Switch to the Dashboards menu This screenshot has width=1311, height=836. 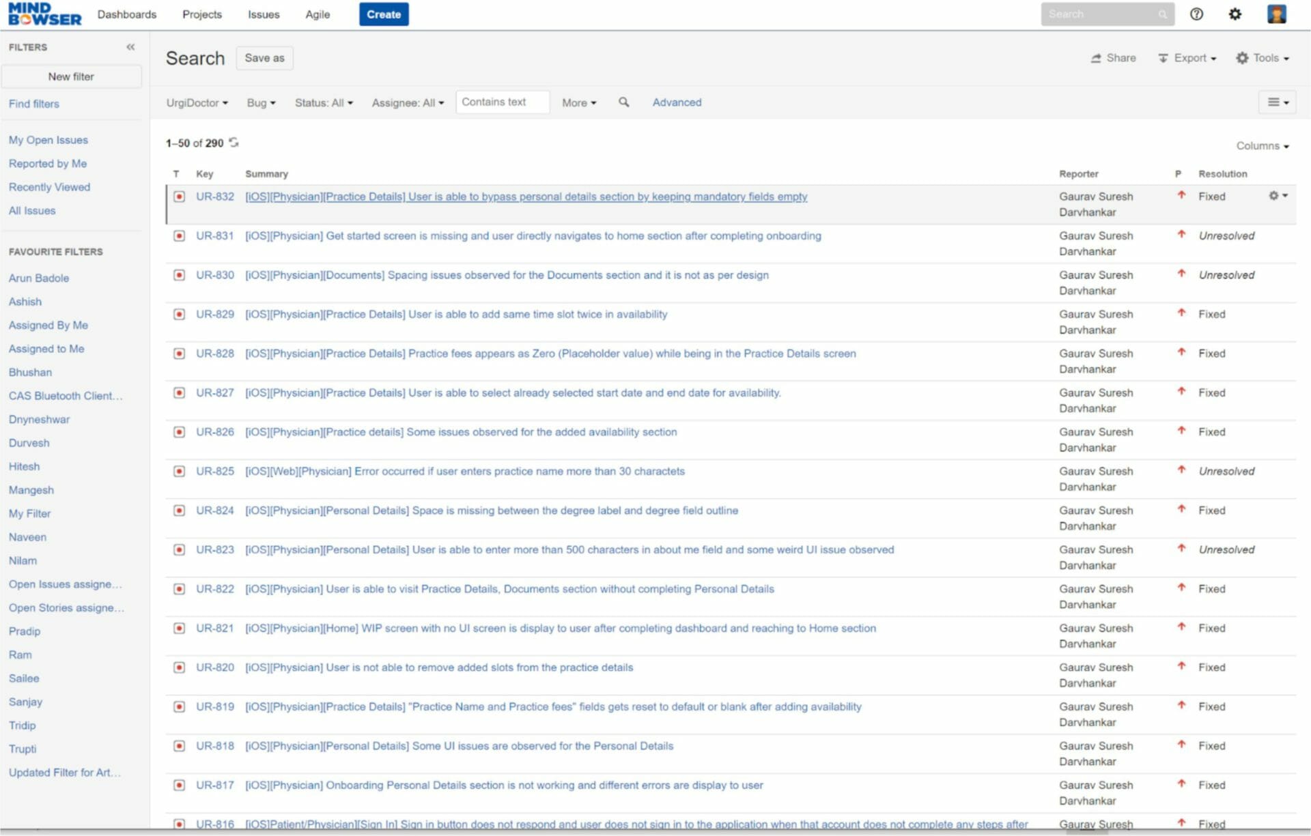click(x=127, y=14)
